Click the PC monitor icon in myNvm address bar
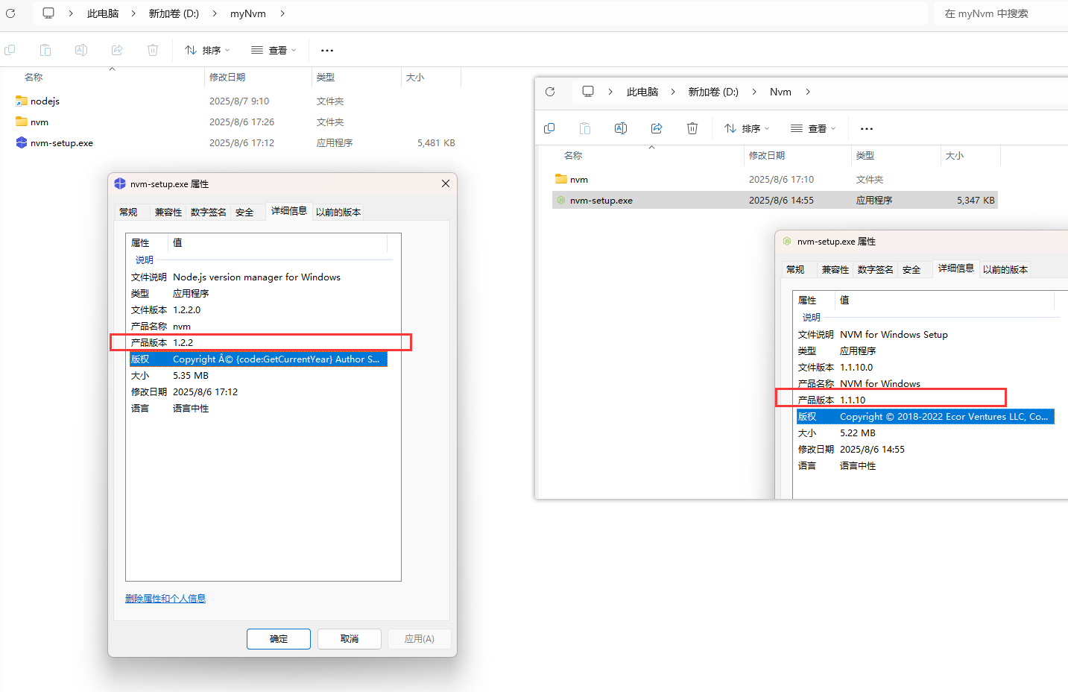This screenshot has height=692, width=1068. point(48,13)
